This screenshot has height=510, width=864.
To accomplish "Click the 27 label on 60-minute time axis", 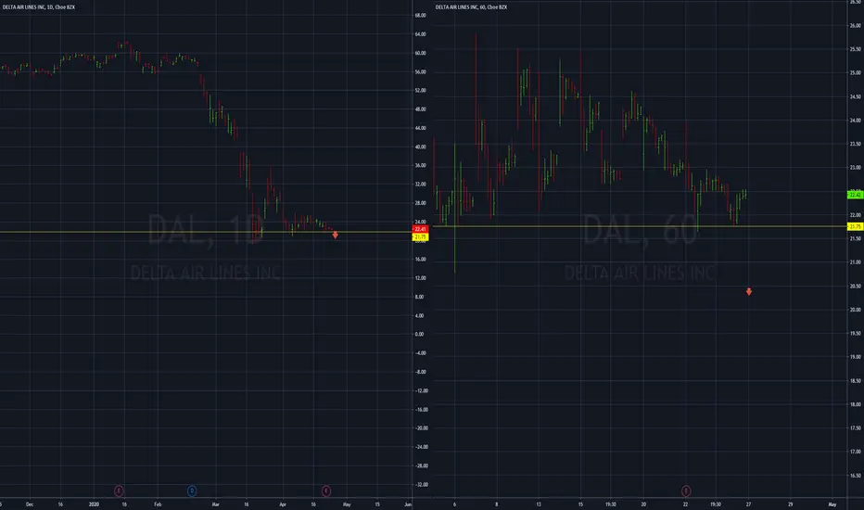I will 748,504.
